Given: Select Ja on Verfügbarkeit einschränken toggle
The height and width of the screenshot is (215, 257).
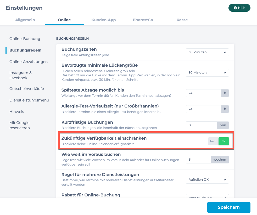Looking at the screenshot, I should point(224,141).
